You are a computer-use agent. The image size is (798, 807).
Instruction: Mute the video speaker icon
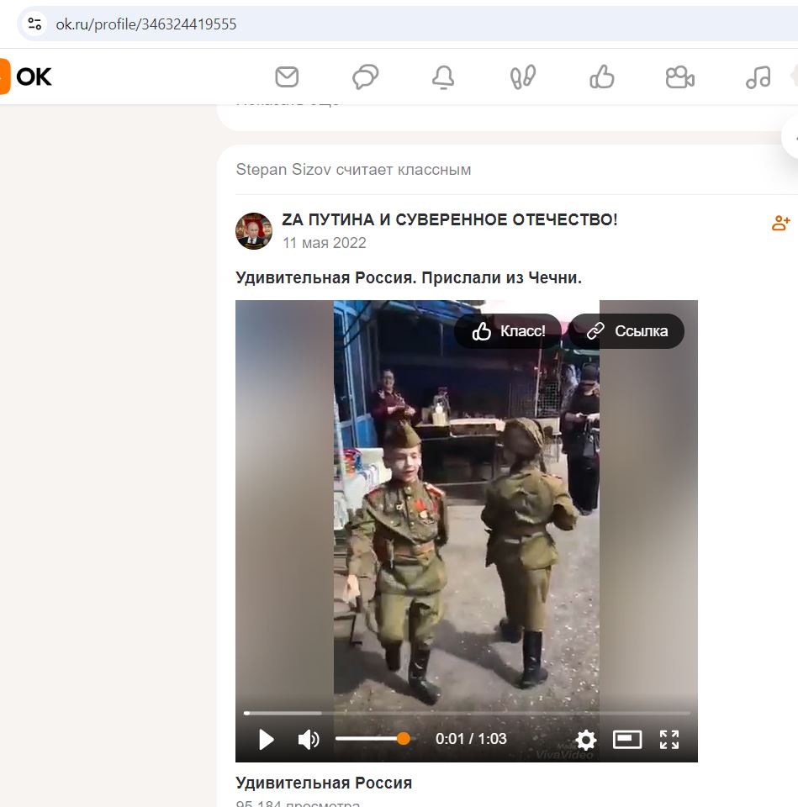coord(309,740)
